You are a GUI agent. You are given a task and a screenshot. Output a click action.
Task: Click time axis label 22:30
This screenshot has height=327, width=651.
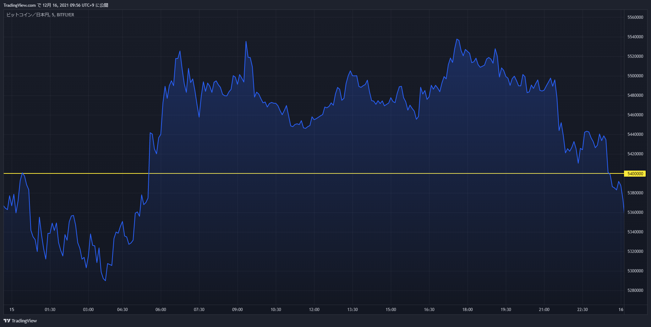tap(582, 310)
